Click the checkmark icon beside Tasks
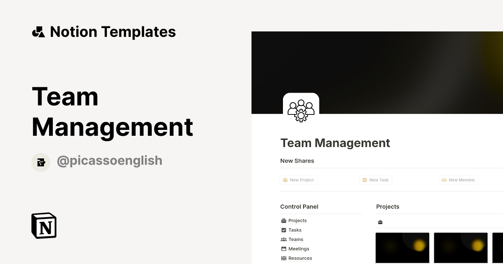 click(x=283, y=230)
